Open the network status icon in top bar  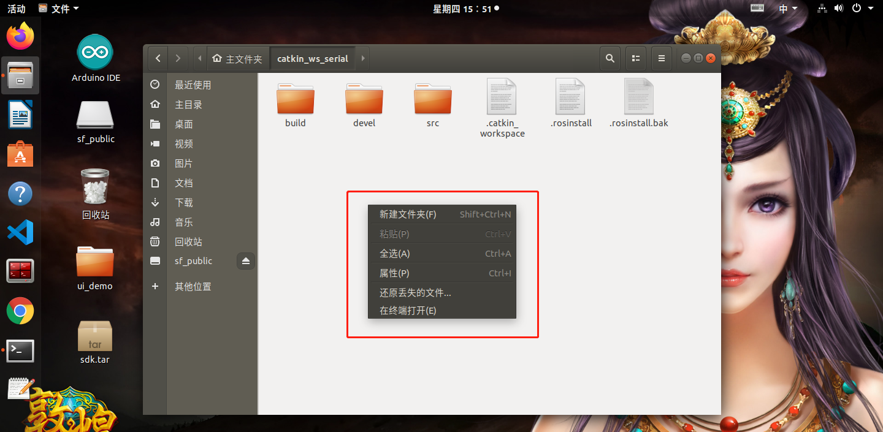tap(823, 9)
